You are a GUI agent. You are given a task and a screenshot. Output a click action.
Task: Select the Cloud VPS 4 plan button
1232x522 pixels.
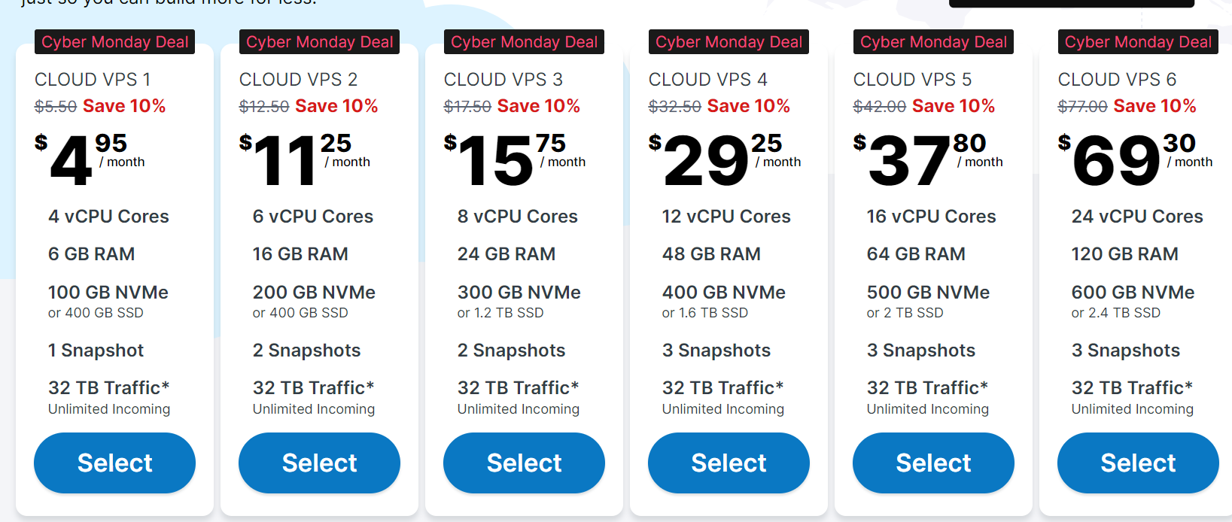729,463
